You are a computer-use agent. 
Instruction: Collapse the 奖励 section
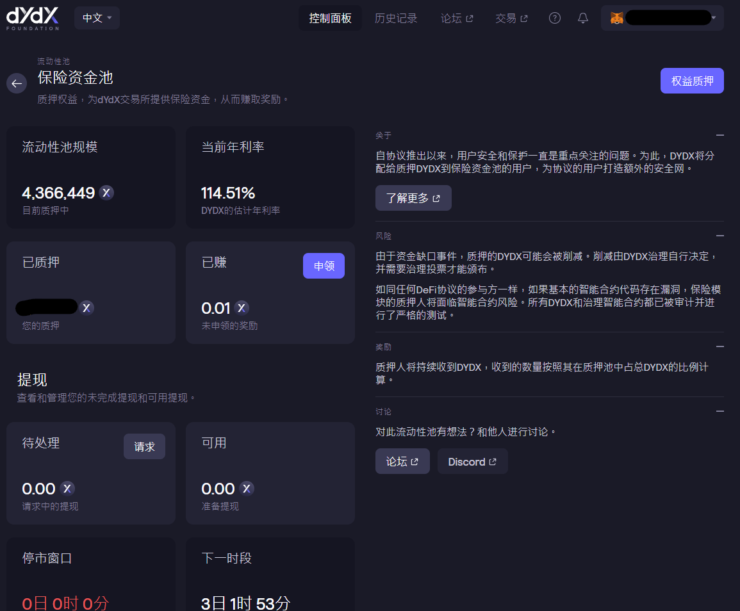(719, 346)
